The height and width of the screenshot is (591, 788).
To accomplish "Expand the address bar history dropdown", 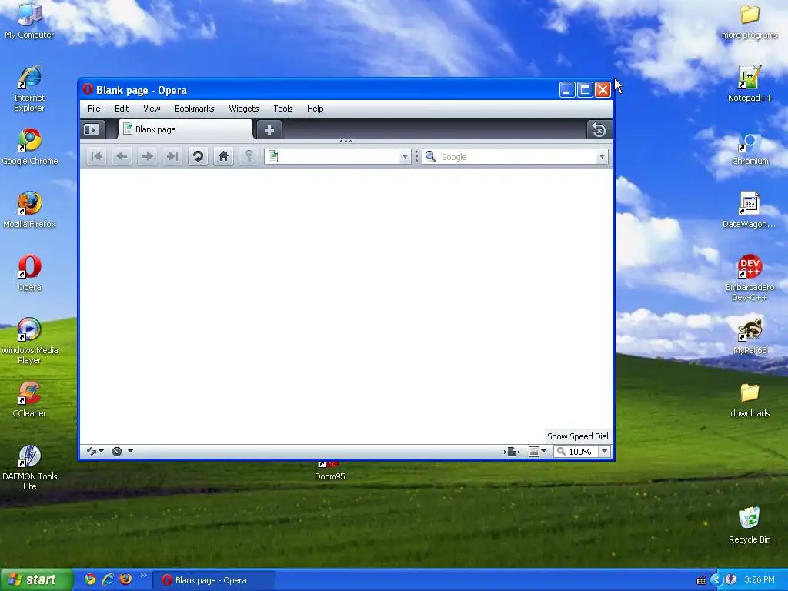I will tap(405, 157).
